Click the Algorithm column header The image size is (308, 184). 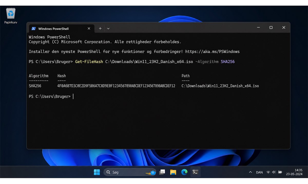pyautogui.click(x=38, y=76)
